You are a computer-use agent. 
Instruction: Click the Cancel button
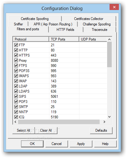coord(57,144)
